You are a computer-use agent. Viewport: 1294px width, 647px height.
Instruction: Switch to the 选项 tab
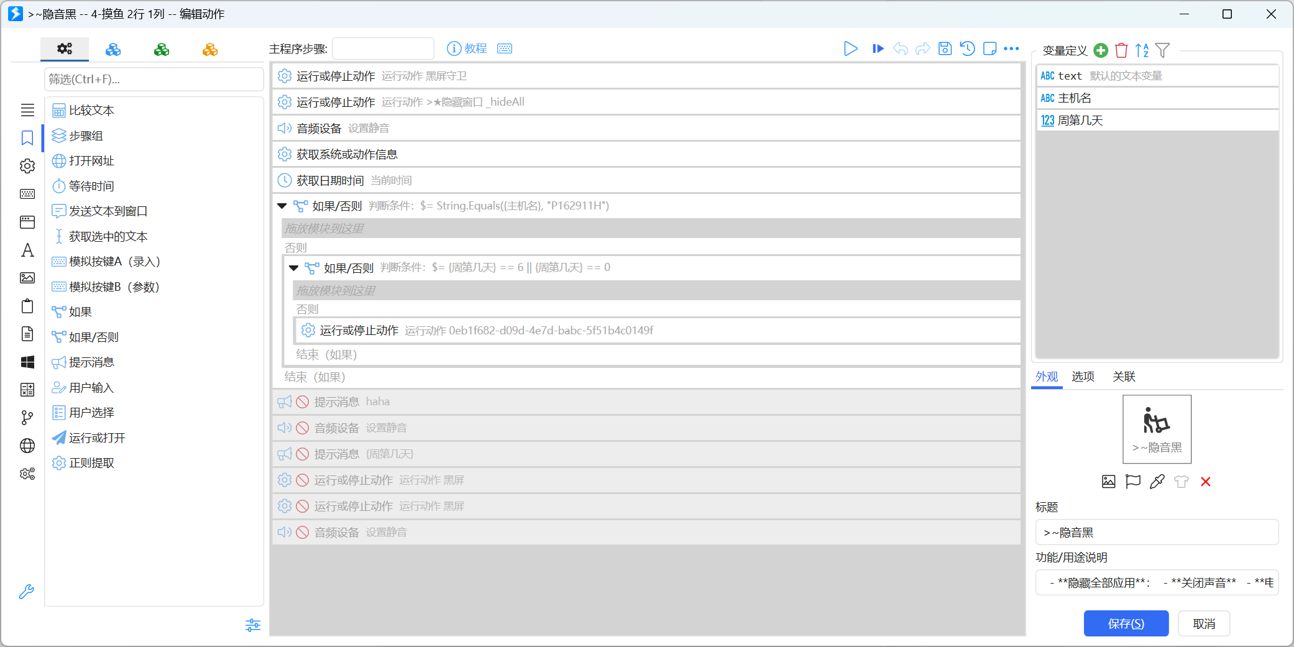pyautogui.click(x=1083, y=377)
